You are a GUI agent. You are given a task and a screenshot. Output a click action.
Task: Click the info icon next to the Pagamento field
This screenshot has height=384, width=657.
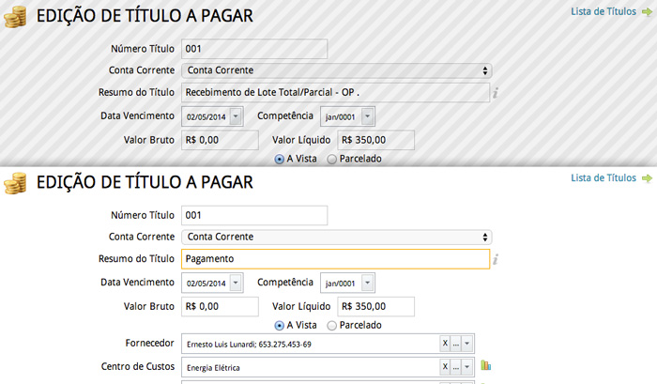pyautogui.click(x=497, y=258)
